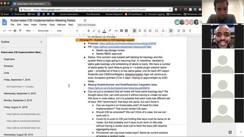Open the Pull Requests bookmark
Screen dimensions: 244x137
[93, 14]
